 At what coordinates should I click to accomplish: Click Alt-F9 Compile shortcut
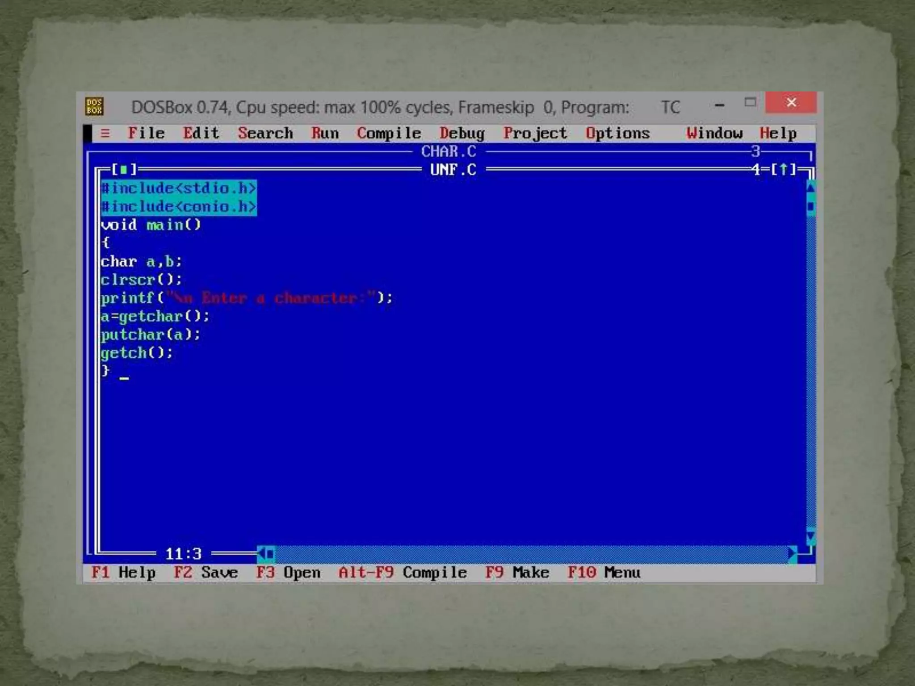(402, 573)
